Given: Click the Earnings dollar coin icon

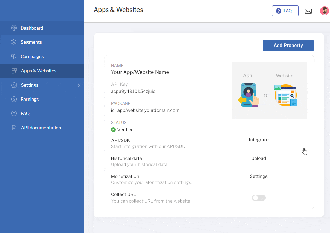Looking at the screenshot, I should tap(14, 99).
